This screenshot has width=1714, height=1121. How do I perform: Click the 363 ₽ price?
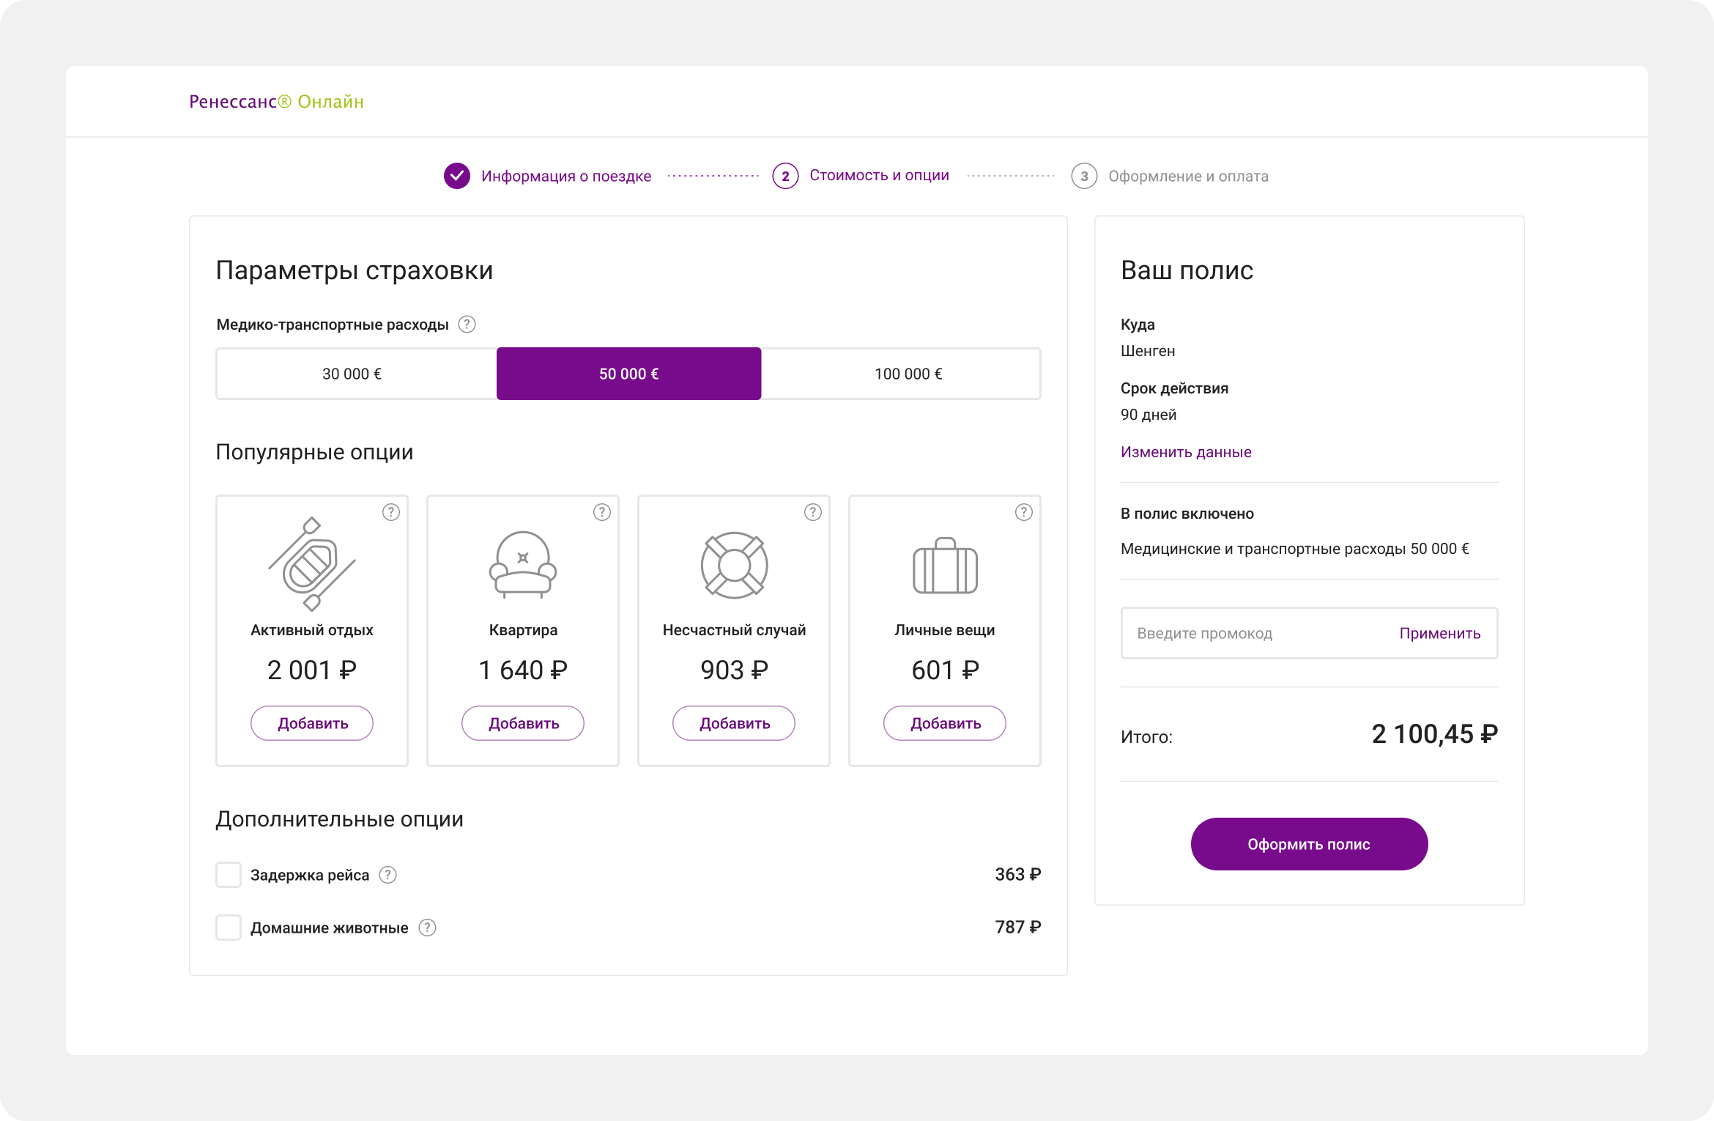[1017, 874]
